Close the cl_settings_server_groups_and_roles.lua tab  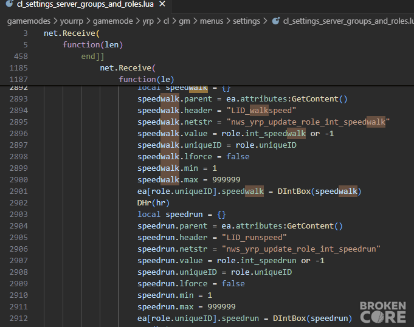pos(162,4)
